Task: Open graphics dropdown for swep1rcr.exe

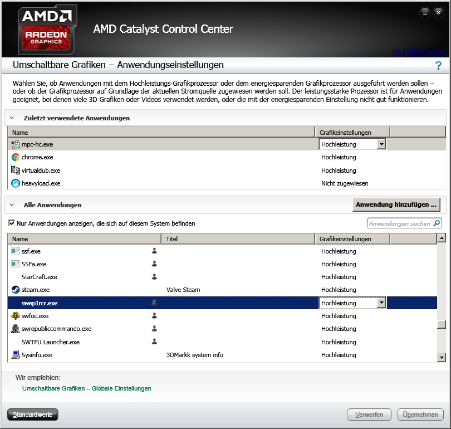Action: (x=381, y=303)
